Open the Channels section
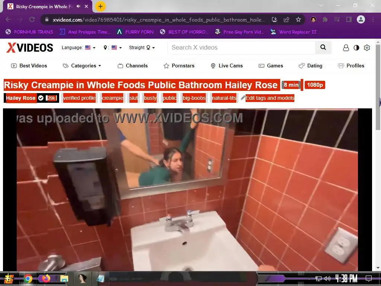 133,66
